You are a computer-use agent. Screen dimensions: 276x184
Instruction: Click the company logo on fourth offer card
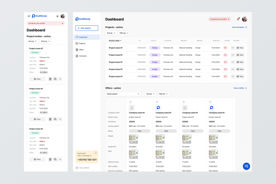(212, 107)
